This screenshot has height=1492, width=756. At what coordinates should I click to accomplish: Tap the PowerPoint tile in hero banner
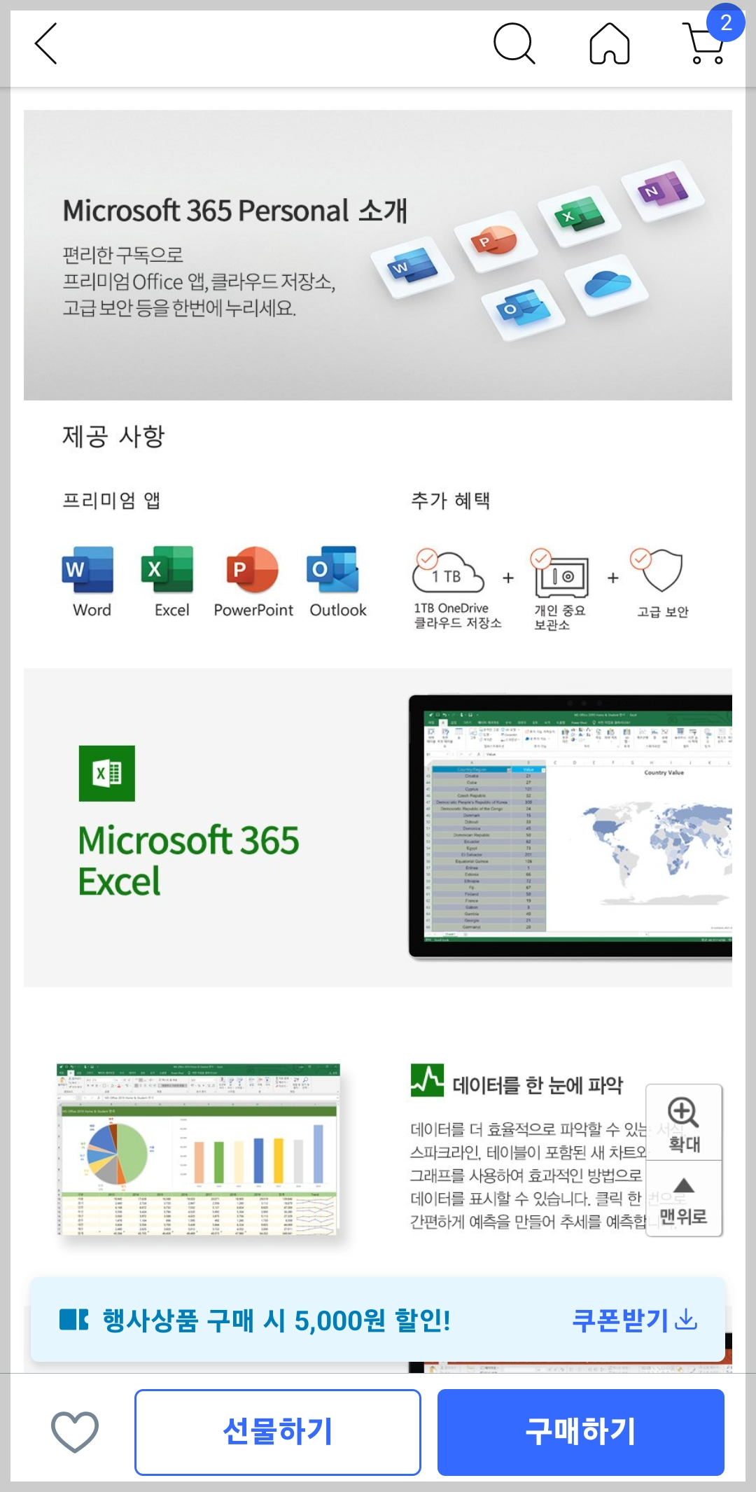click(496, 242)
